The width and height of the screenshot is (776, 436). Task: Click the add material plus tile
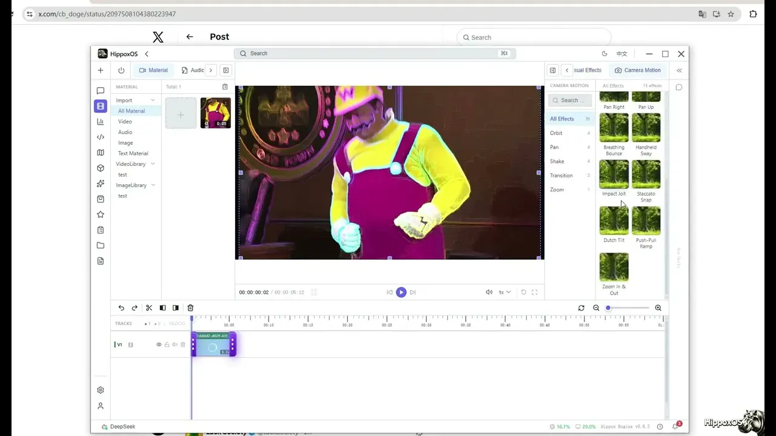tap(181, 113)
